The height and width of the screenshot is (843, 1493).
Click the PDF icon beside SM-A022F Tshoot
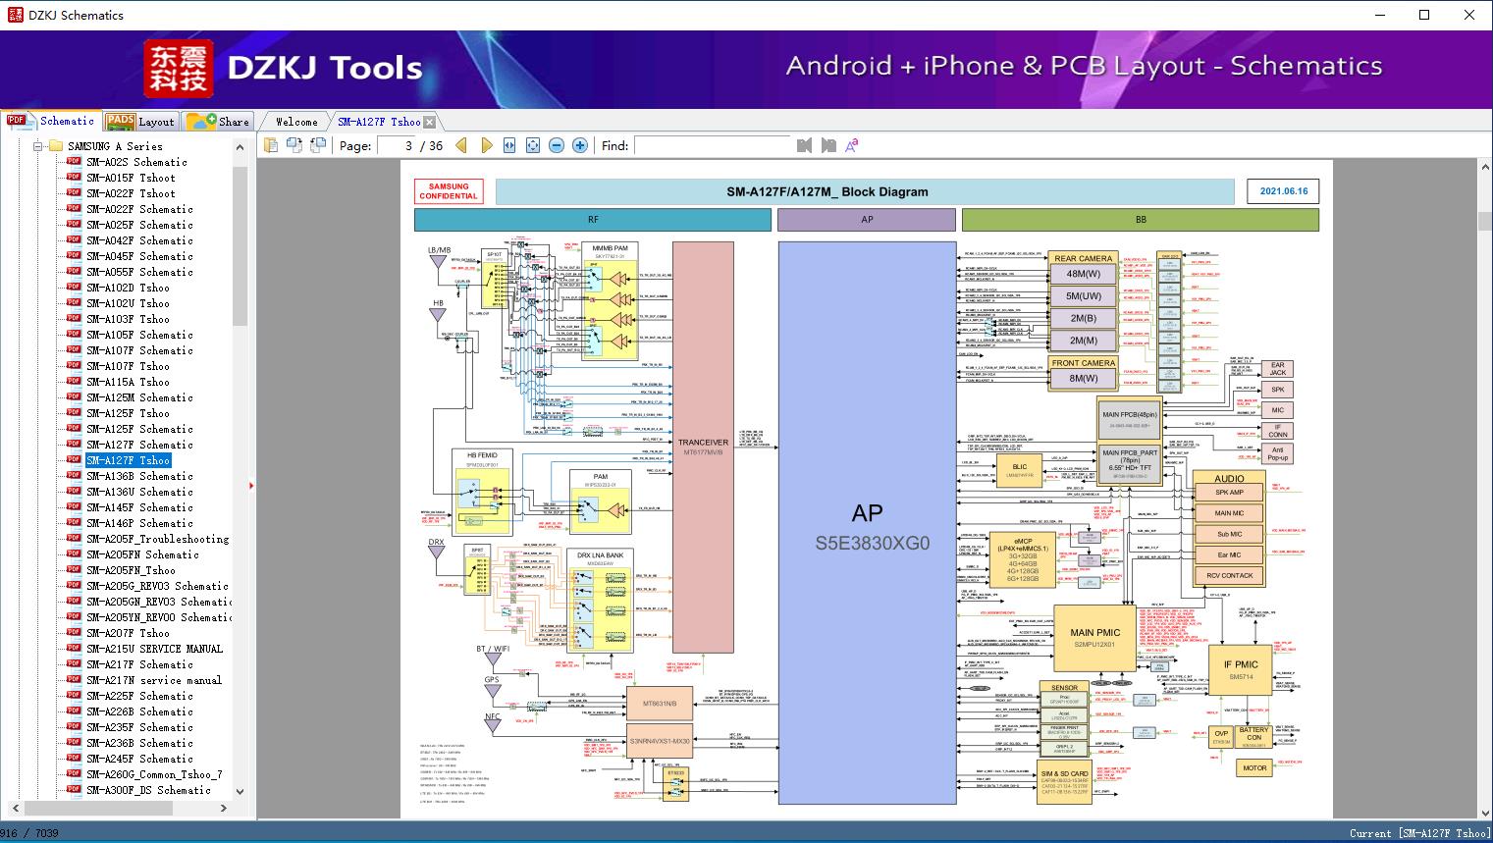[74, 193]
